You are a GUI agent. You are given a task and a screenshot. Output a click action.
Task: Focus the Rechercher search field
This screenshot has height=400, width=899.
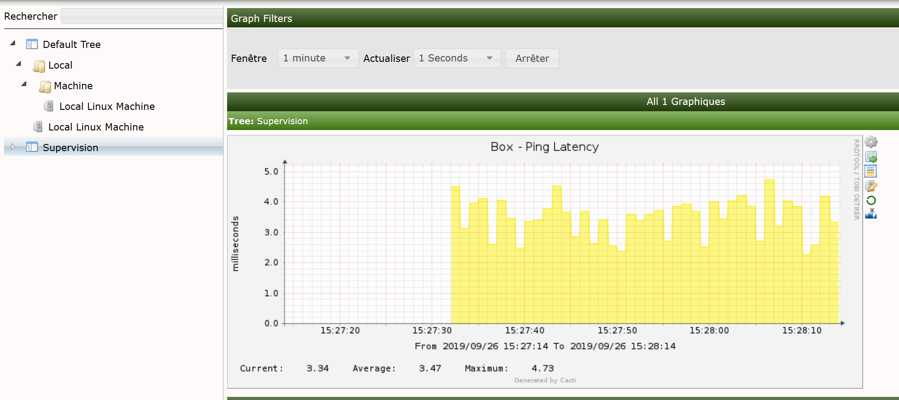(142, 16)
